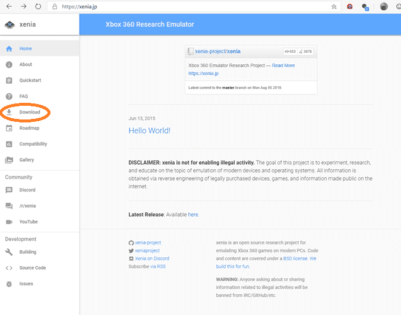Image resolution: width=401 pixels, height=315 pixels.
Task: Bookmark this page with star icon
Action: click(334, 7)
